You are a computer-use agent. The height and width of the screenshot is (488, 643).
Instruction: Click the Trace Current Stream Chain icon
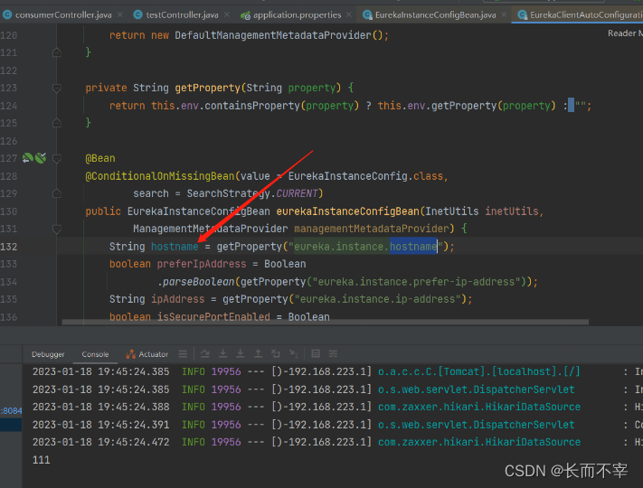(333, 353)
